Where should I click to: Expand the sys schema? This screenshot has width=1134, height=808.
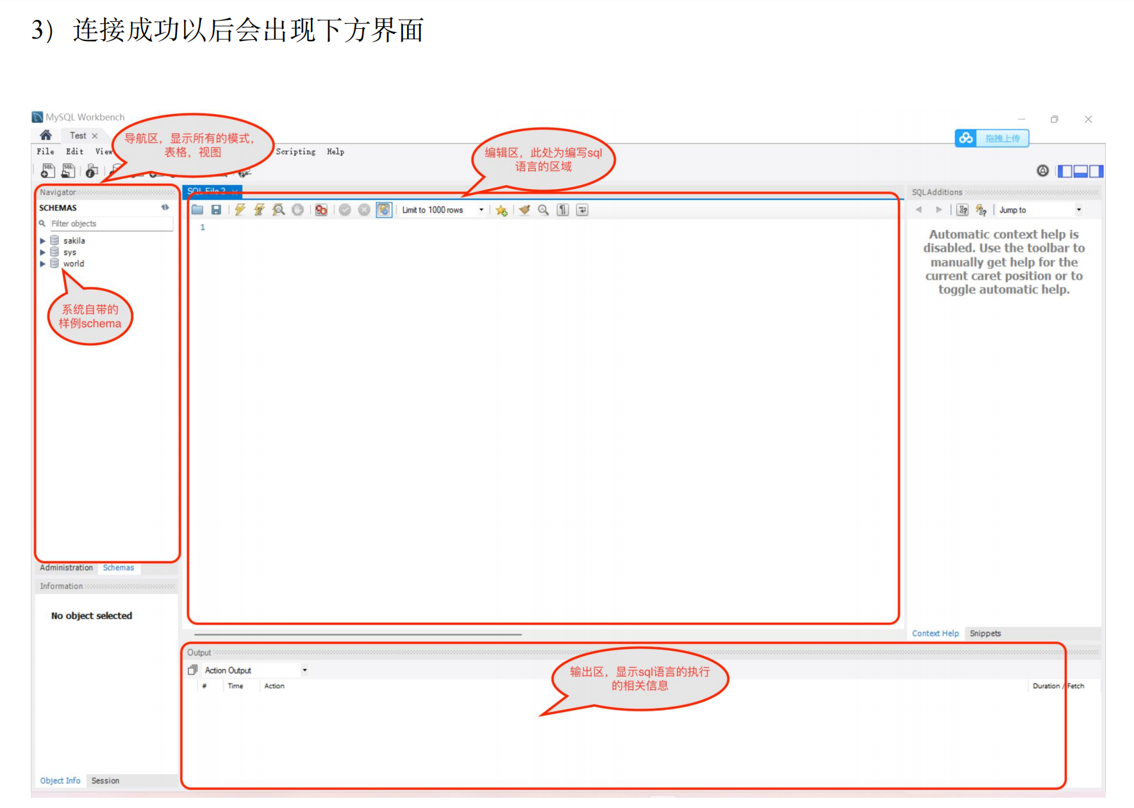[x=43, y=252]
